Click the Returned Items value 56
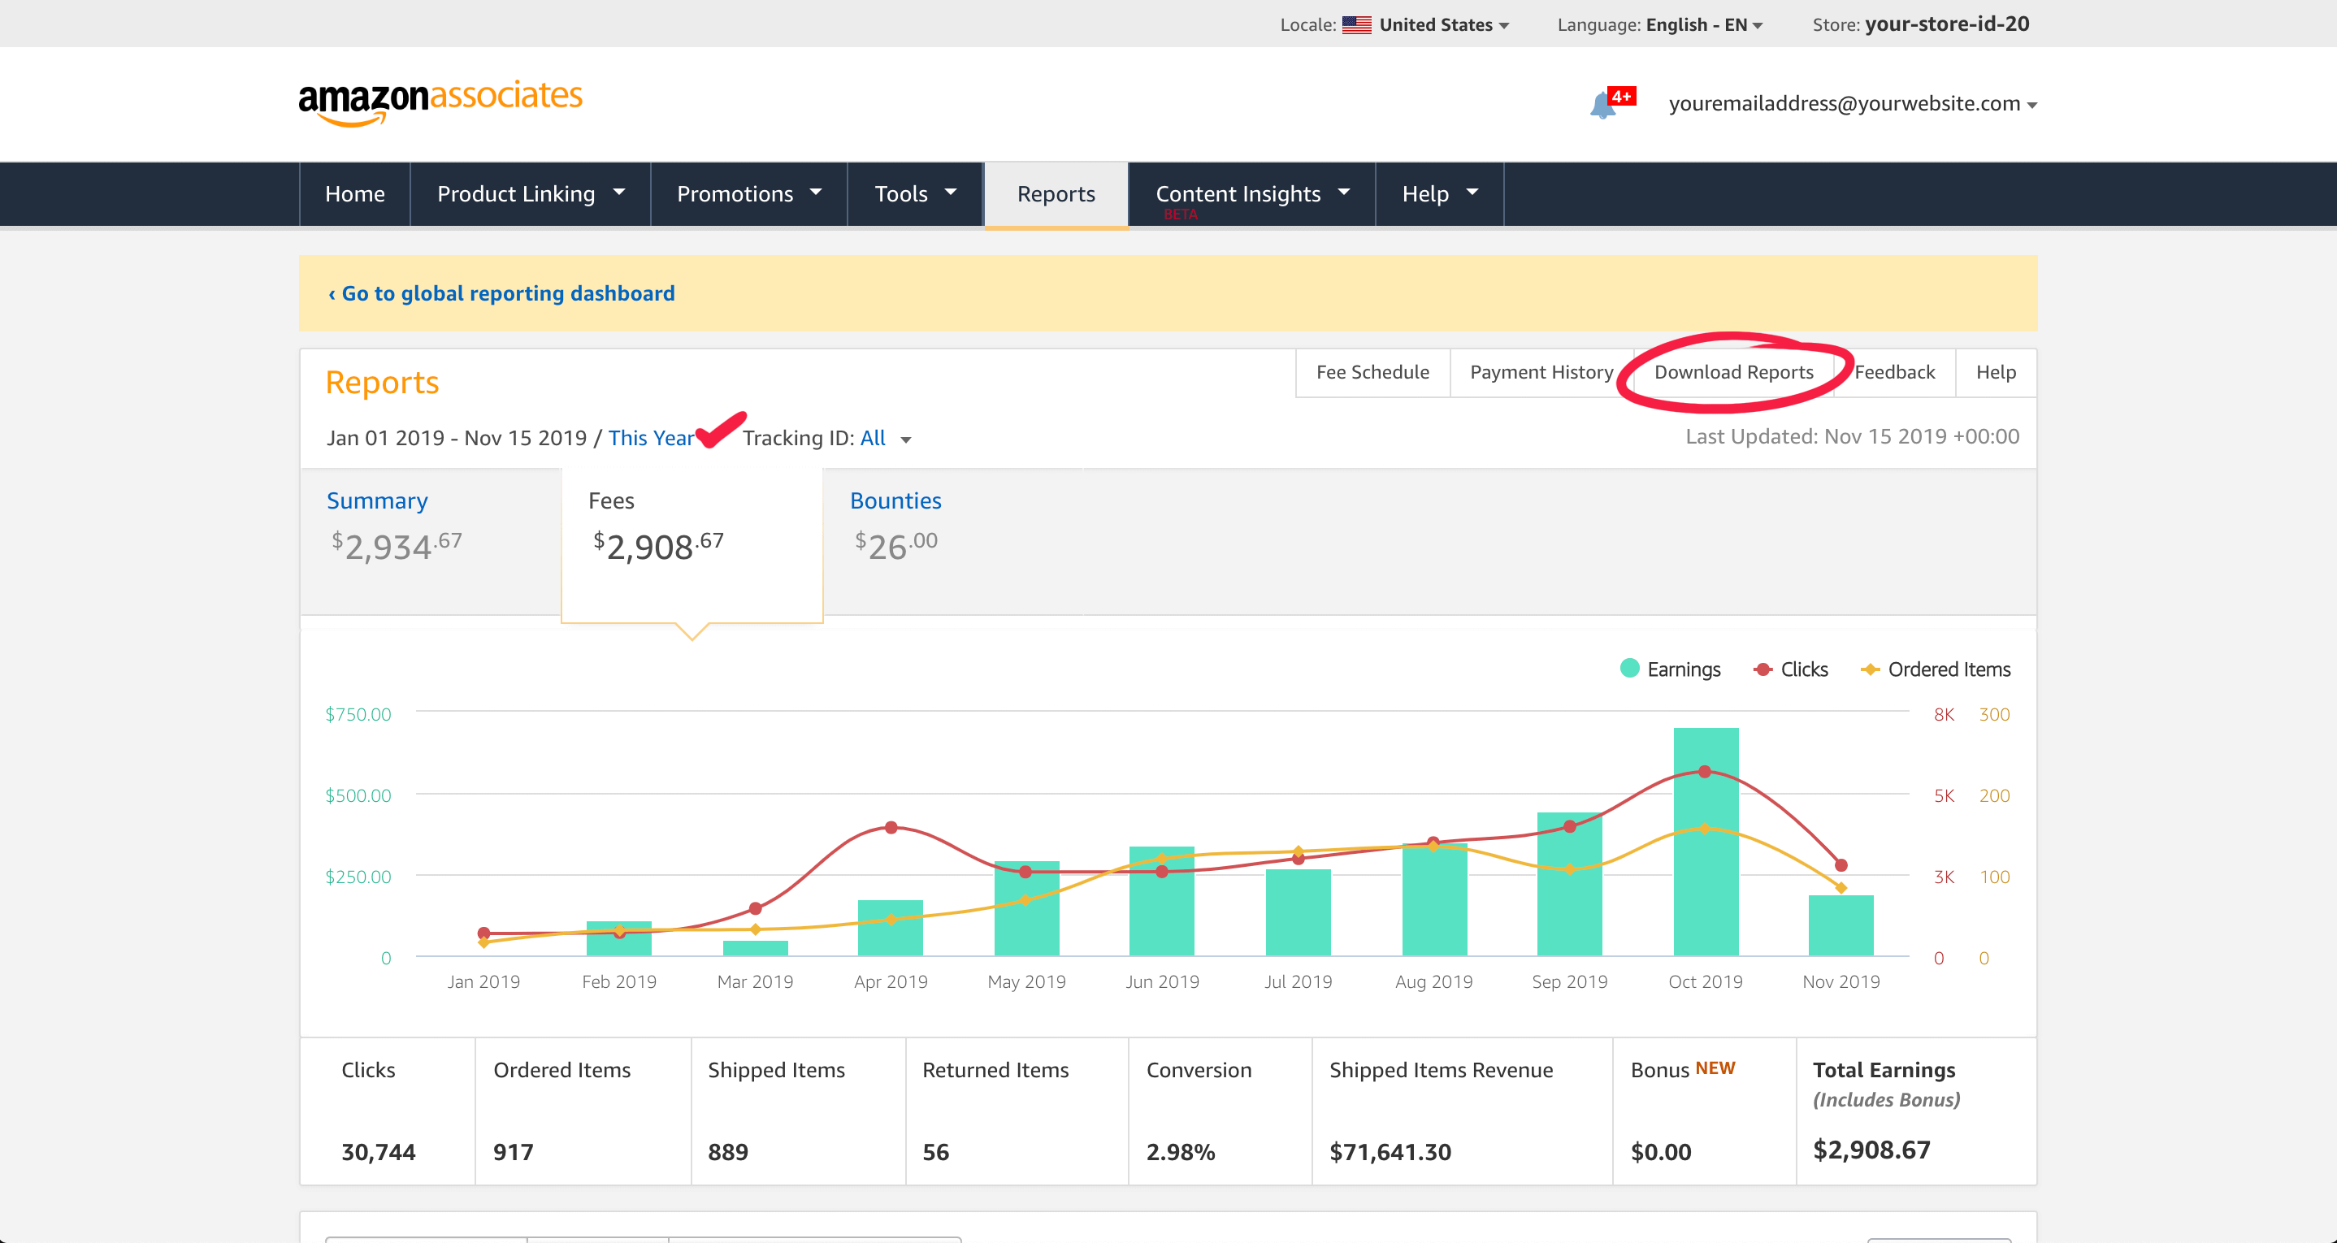The image size is (2337, 1243). 935,1152
